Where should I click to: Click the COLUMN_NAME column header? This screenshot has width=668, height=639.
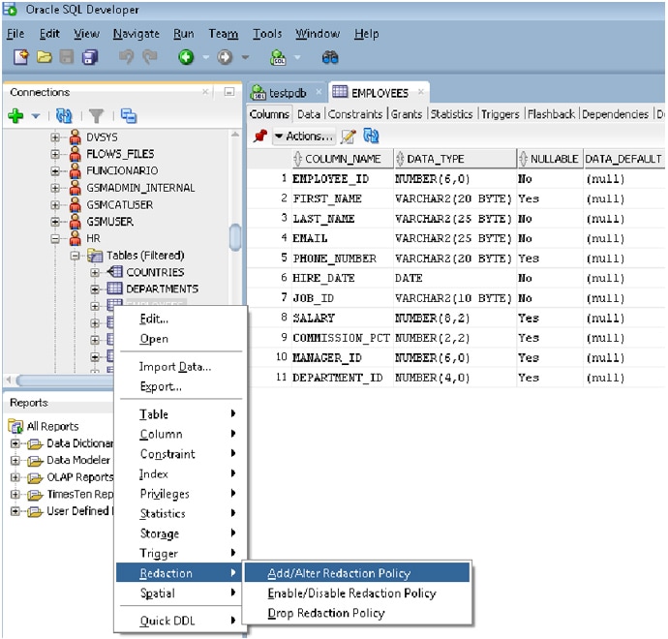[342, 159]
